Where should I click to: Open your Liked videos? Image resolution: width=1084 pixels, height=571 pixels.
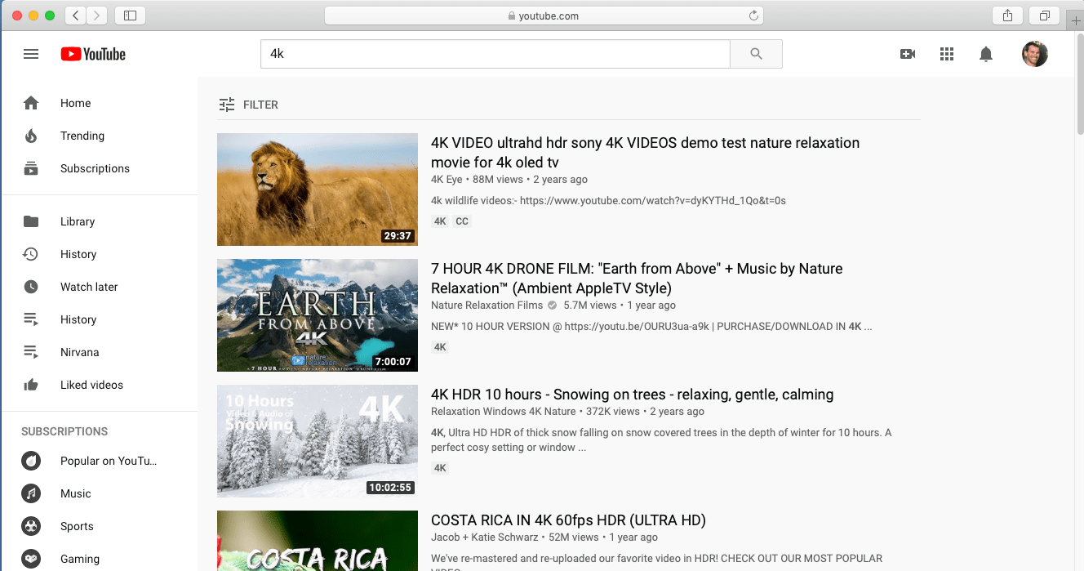pyautogui.click(x=91, y=385)
